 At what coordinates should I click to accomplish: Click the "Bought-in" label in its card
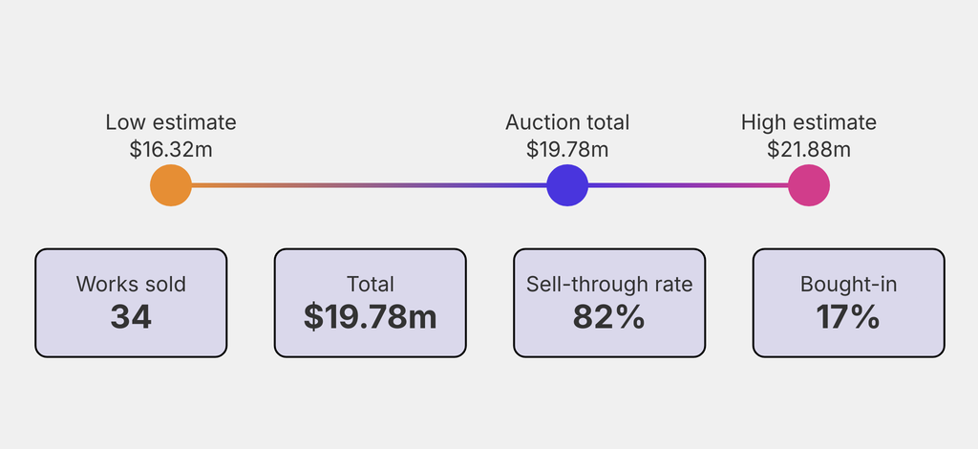849,284
